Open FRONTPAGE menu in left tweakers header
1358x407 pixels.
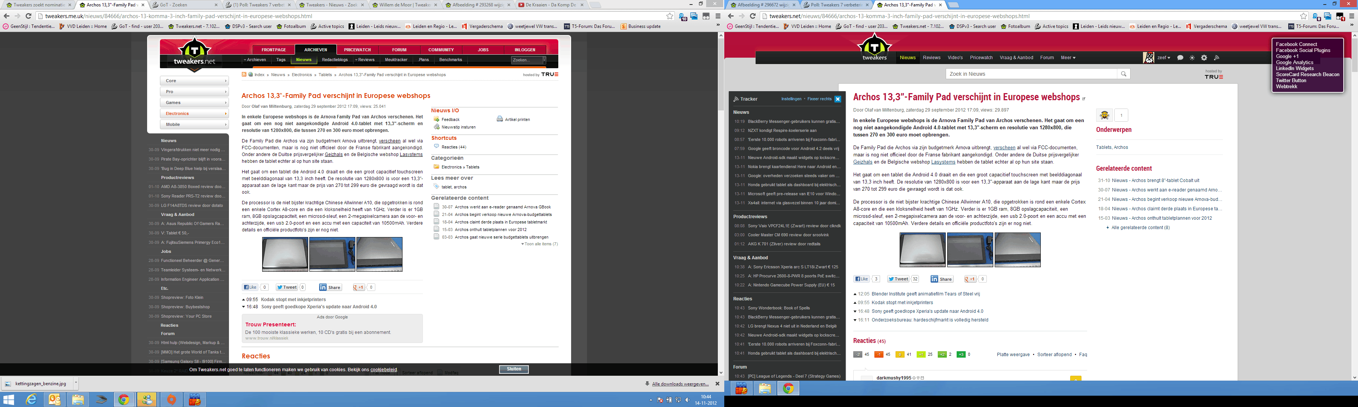coord(273,50)
